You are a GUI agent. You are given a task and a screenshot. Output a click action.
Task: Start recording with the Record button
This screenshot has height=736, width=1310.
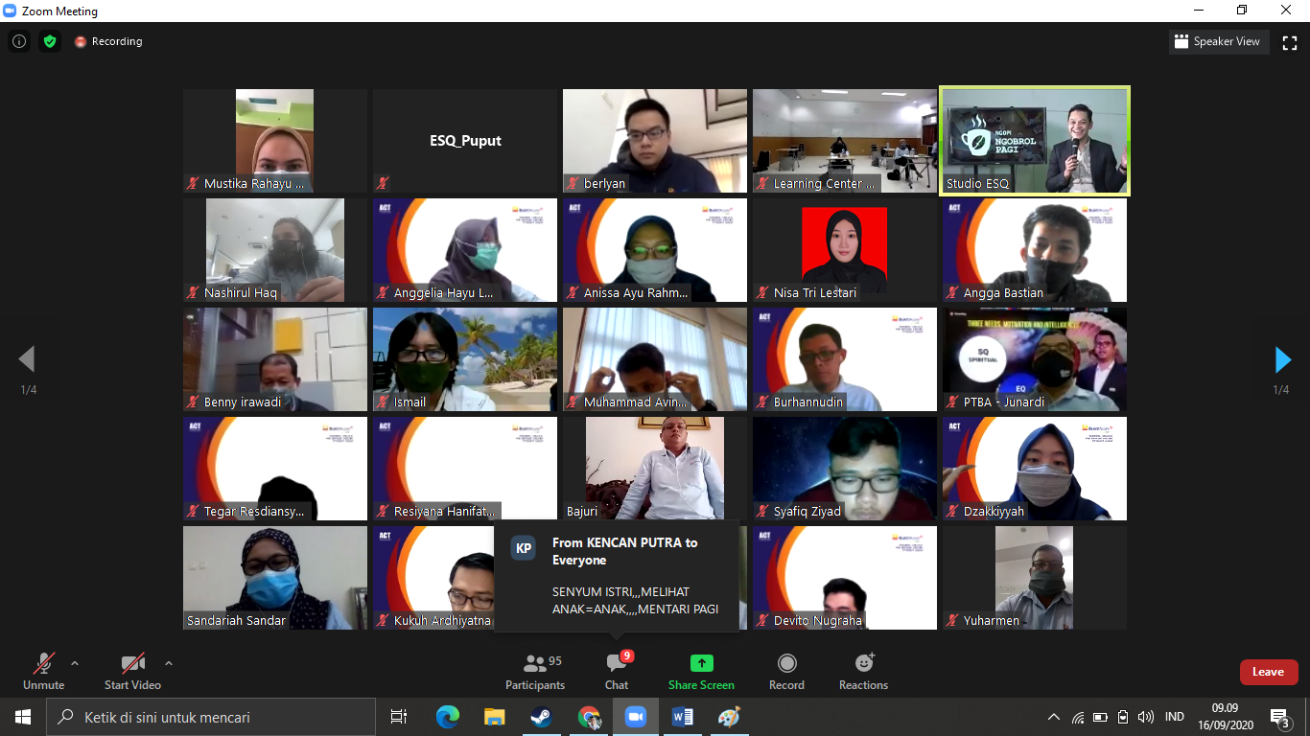pos(786,672)
